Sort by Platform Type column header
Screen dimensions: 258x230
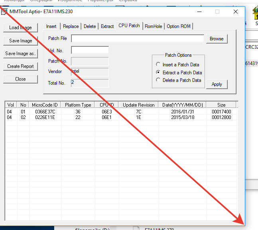coord(78,105)
